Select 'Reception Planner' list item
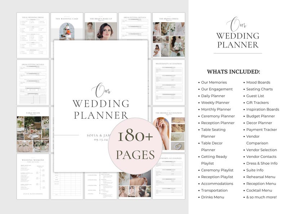This screenshot has height=214, width=286. tap(218, 123)
